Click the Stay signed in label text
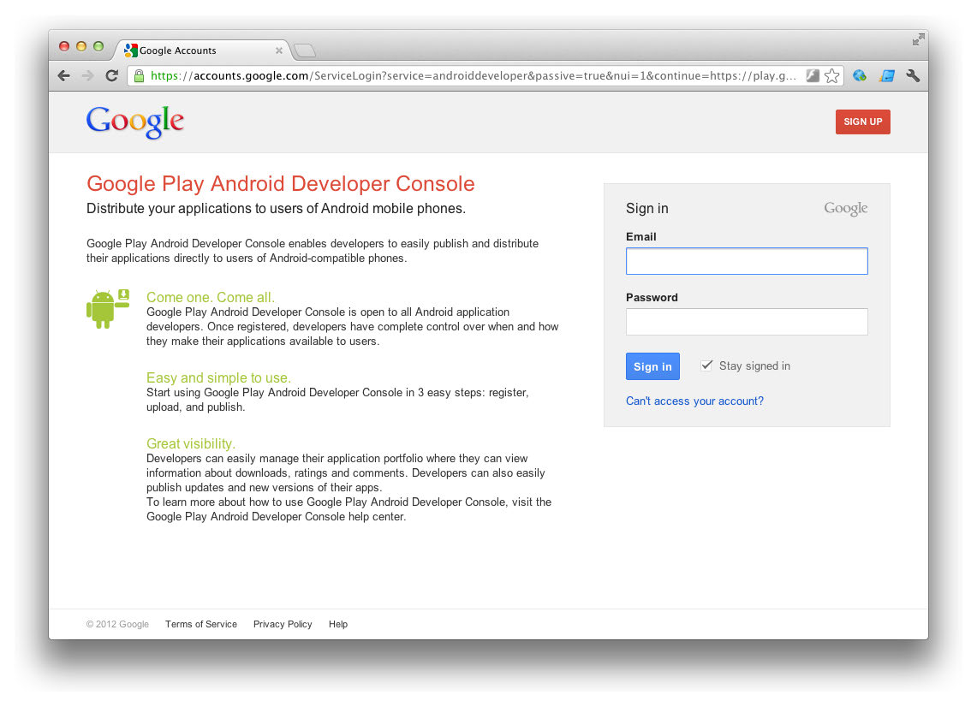The image size is (977, 707). (754, 365)
